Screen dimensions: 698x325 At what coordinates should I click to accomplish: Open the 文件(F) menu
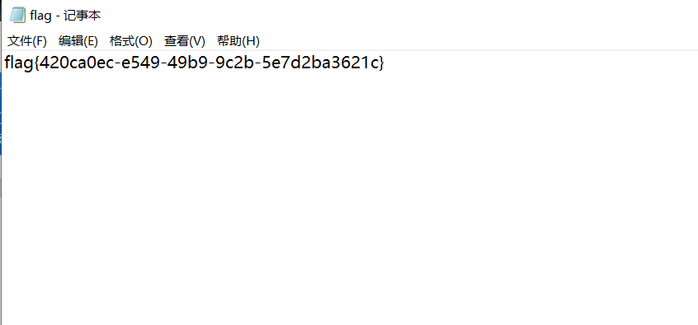[x=27, y=41]
